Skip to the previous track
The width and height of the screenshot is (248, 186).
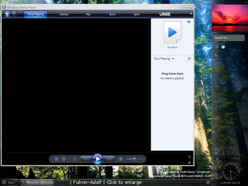coord(86,159)
